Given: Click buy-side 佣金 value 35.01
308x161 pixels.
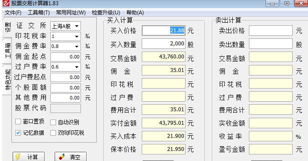Looking at the screenshot, I should point(164,70).
